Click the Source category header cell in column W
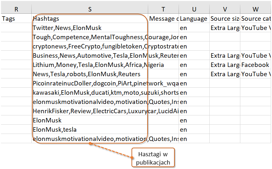The image size is (272, 169). [256, 18]
